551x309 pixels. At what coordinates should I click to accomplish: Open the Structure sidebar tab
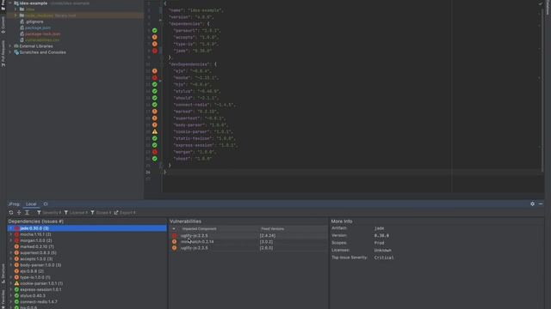pyautogui.click(x=3, y=274)
